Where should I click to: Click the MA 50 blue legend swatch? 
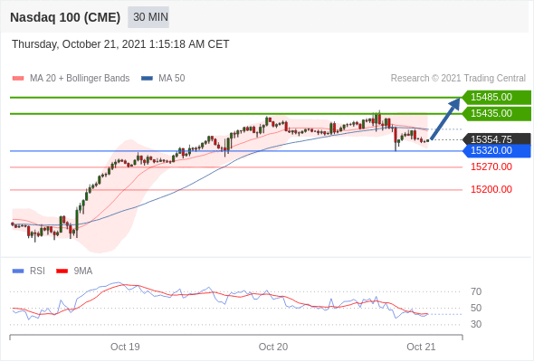[x=148, y=79]
